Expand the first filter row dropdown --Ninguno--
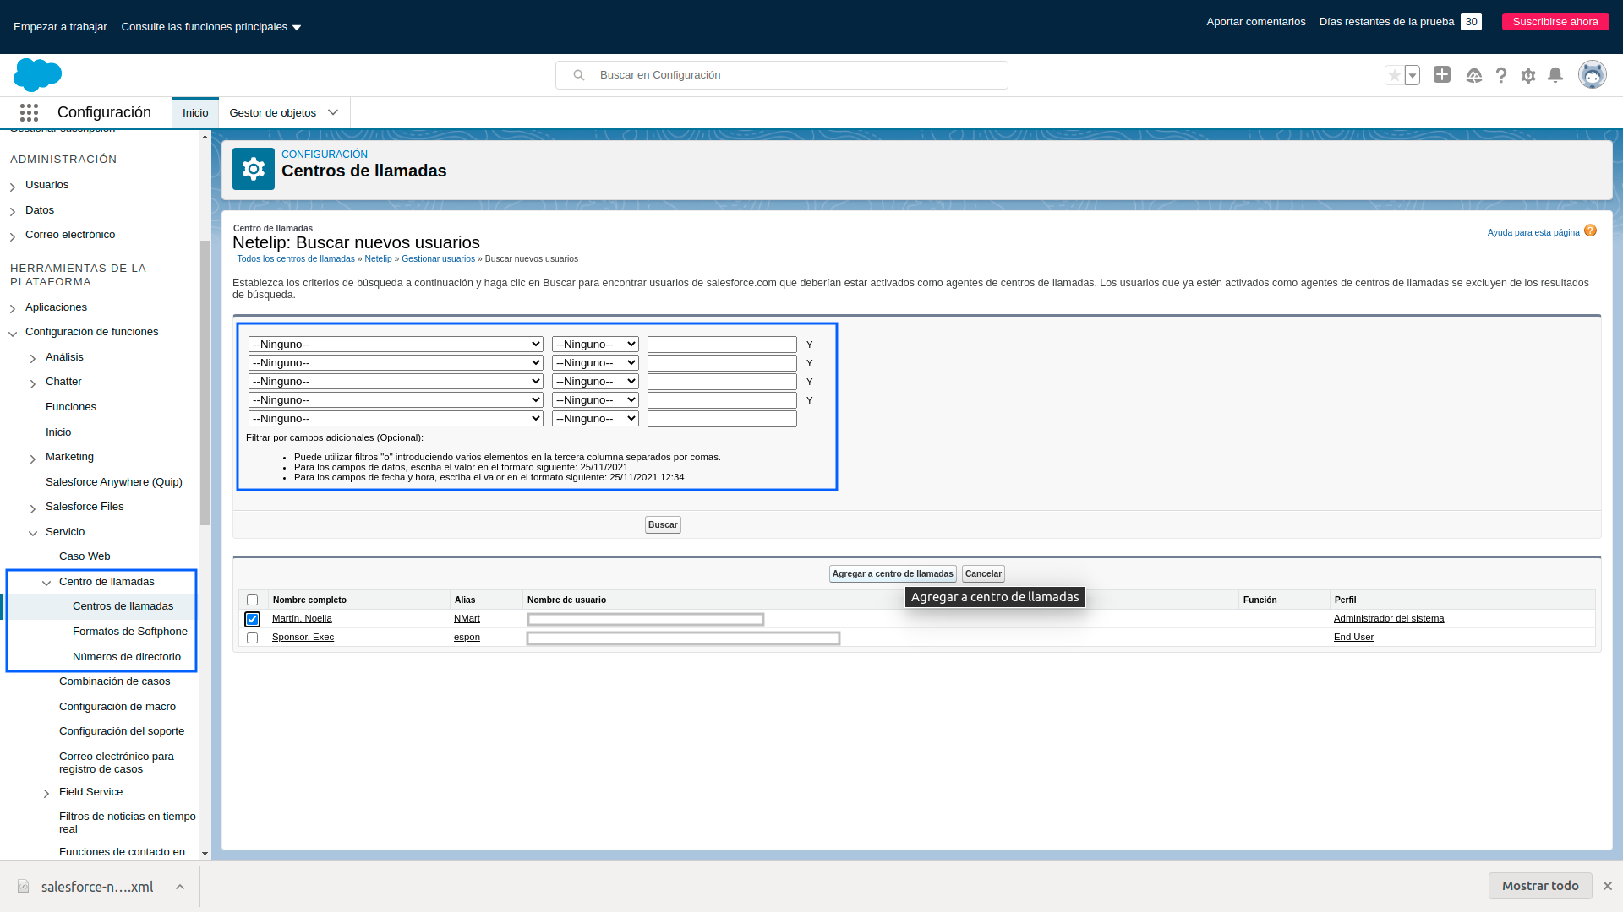 click(x=395, y=343)
